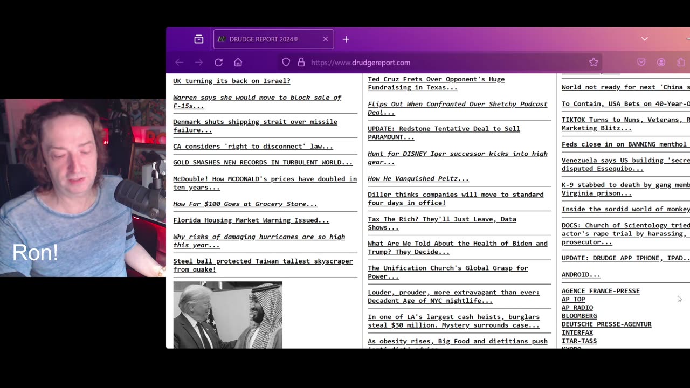690x388 pixels.
Task: Open the AP TOP wire link
Action: 573,299
